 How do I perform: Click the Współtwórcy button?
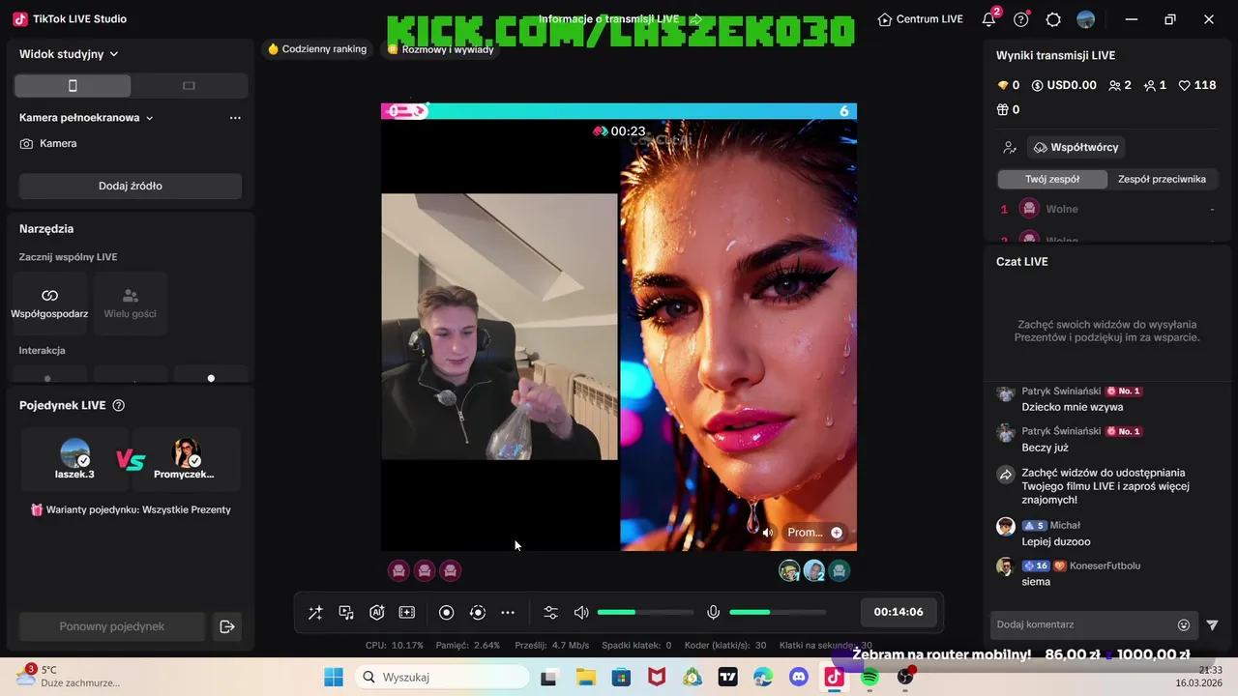[1076, 148]
